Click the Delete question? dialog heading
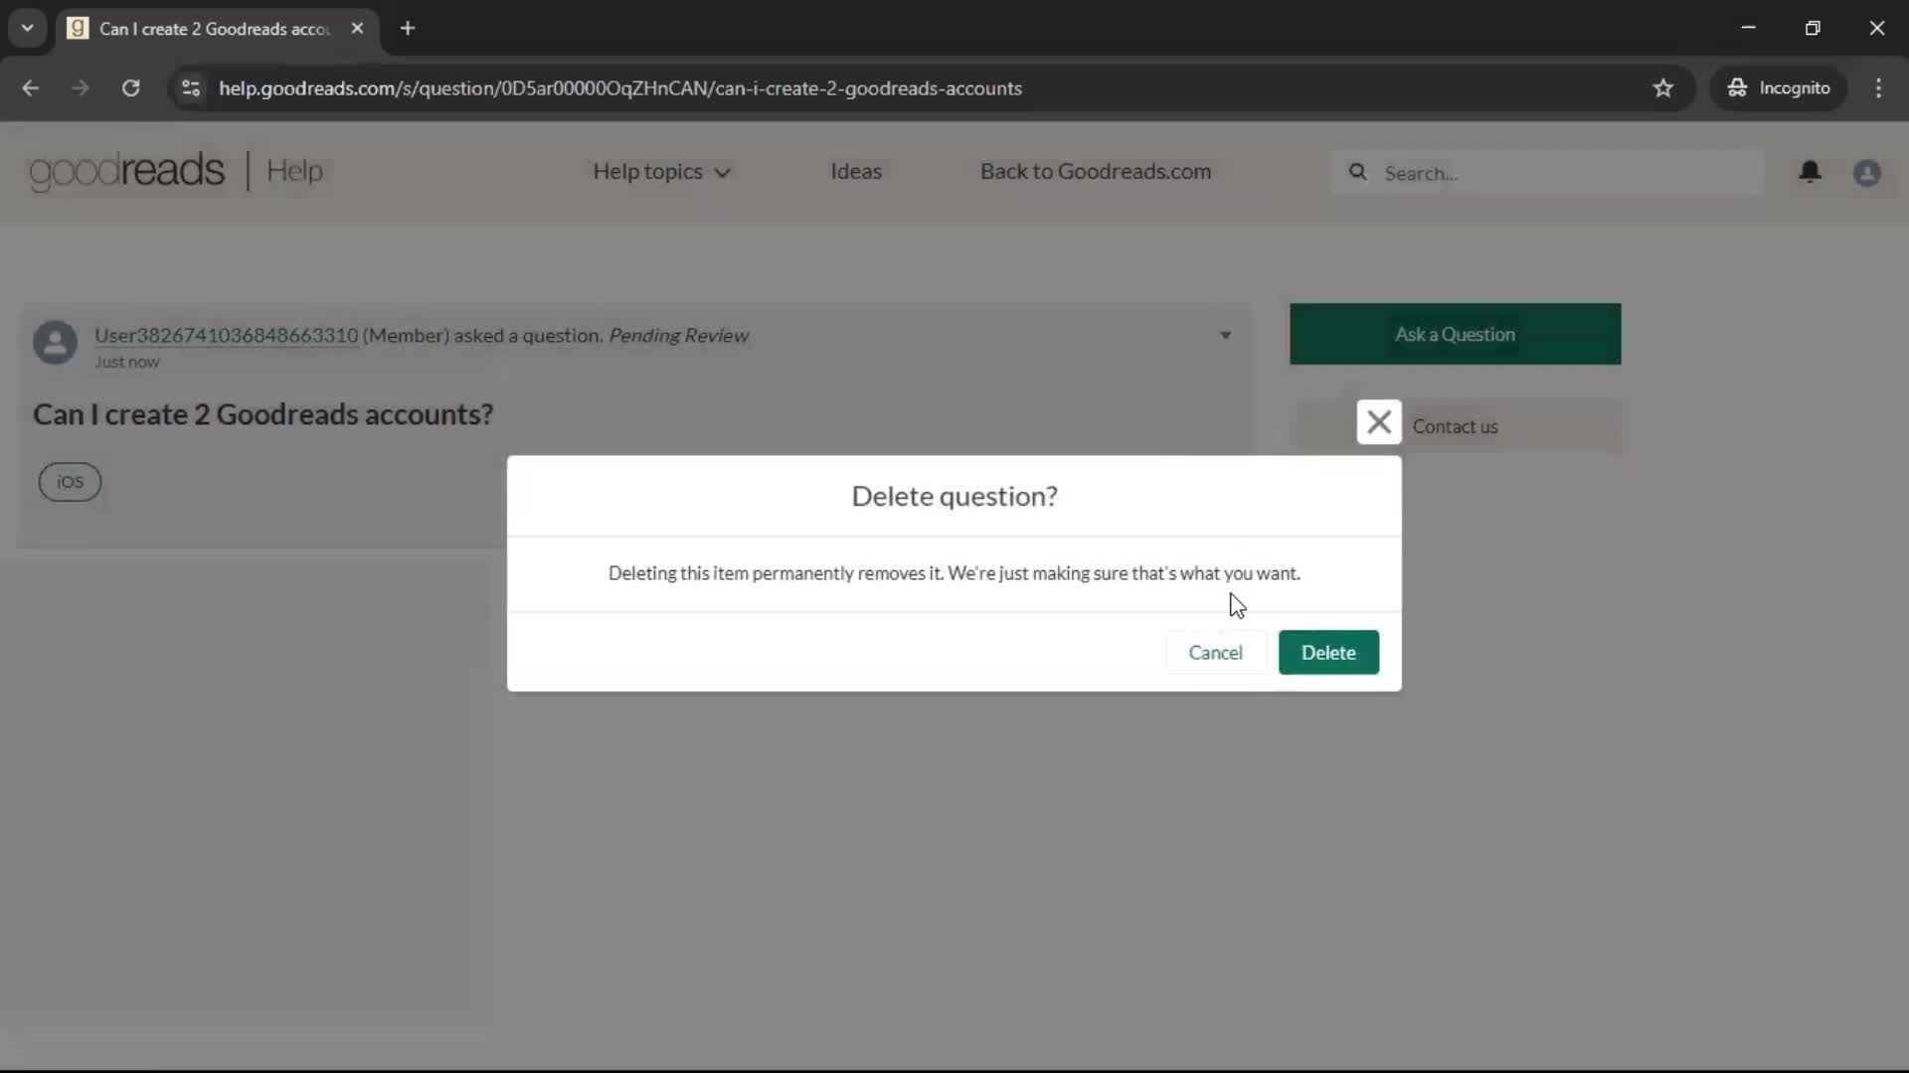 pyautogui.click(x=954, y=496)
